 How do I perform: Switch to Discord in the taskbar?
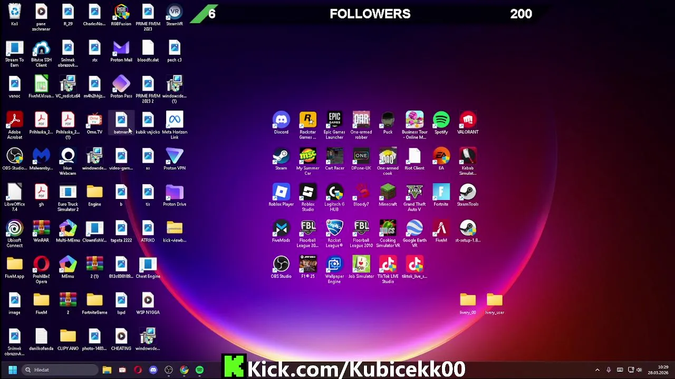point(153,370)
